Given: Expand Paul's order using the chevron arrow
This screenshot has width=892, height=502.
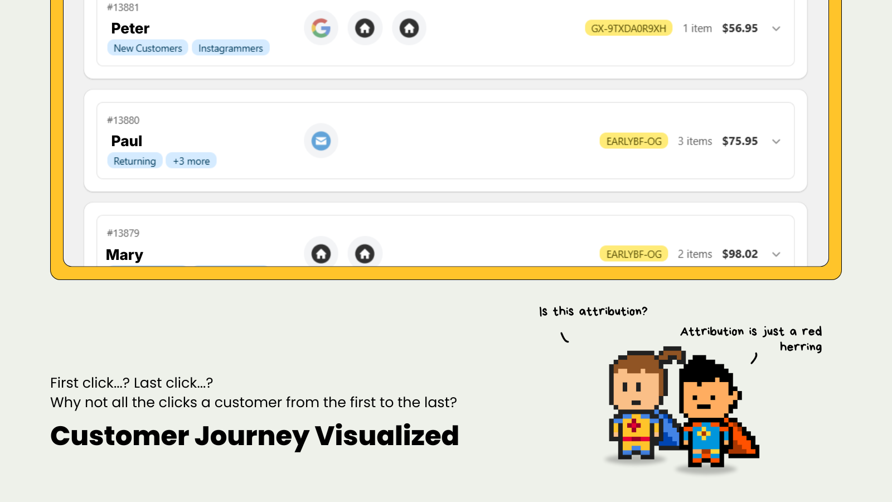Looking at the screenshot, I should (776, 141).
